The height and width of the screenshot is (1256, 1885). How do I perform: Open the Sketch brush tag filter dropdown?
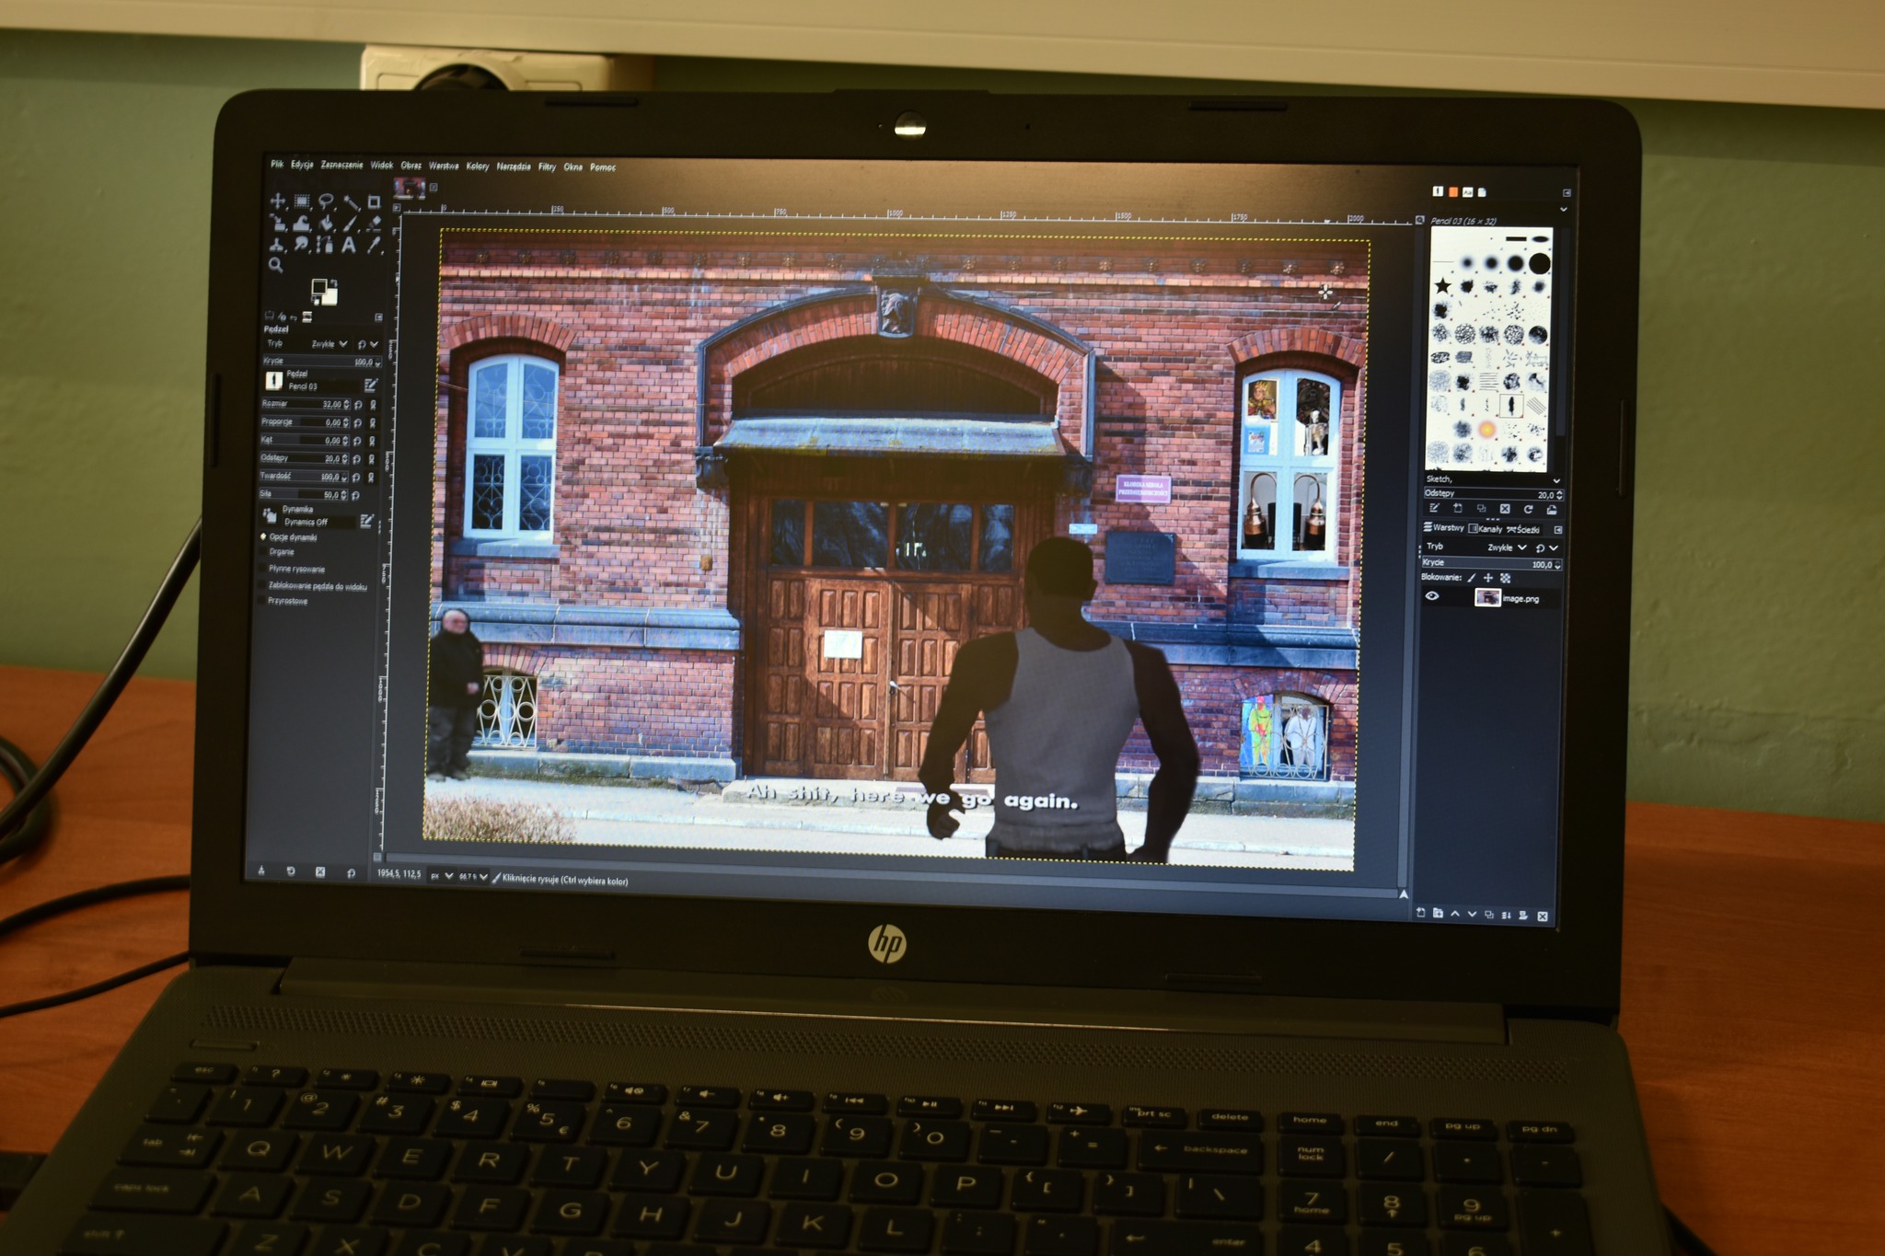point(1491,480)
